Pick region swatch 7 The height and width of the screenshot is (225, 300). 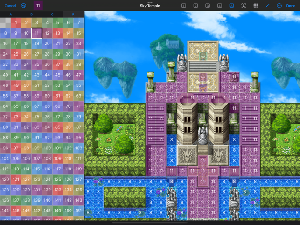click(79, 22)
